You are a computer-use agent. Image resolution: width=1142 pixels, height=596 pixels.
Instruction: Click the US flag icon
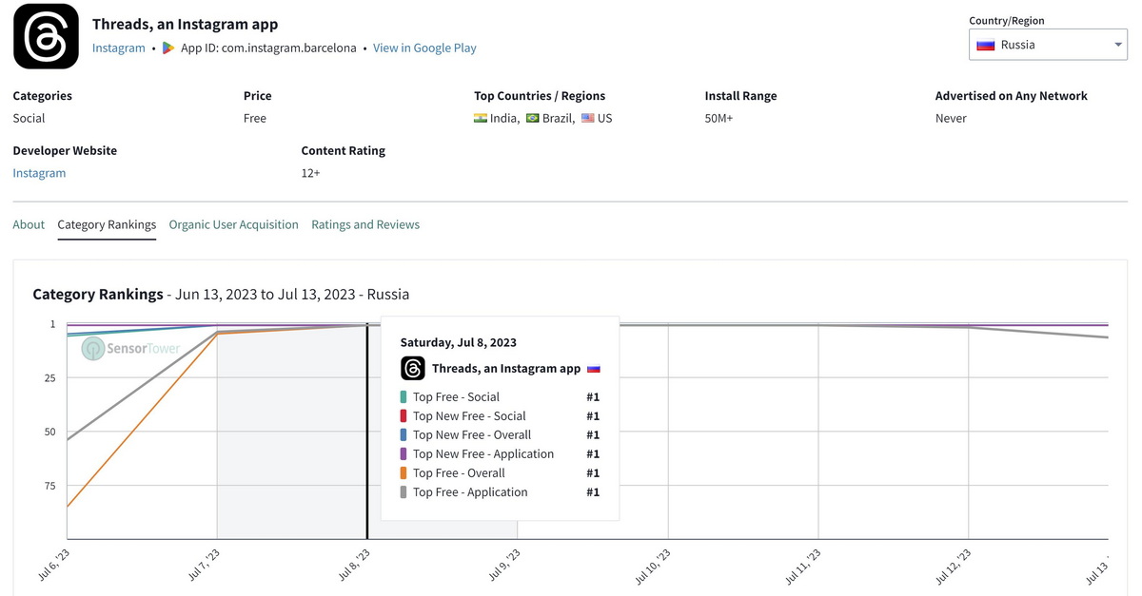[588, 118]
